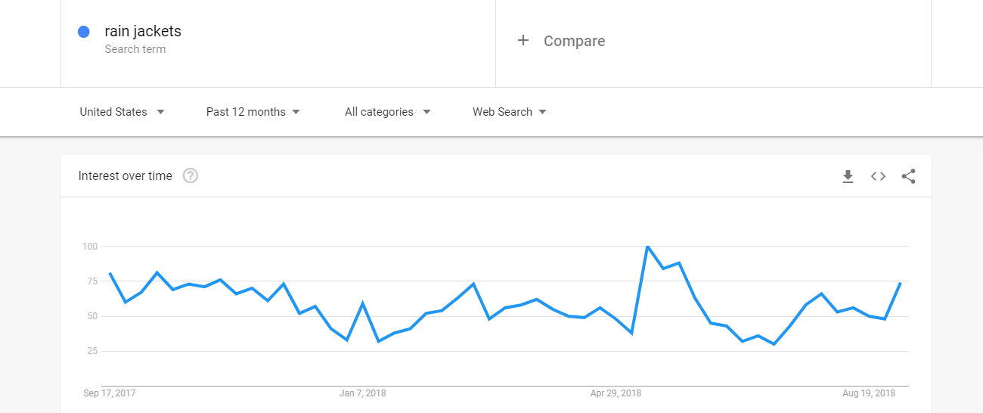
Task: Open the All categories dropdown
Action: [x=387, y=112]
